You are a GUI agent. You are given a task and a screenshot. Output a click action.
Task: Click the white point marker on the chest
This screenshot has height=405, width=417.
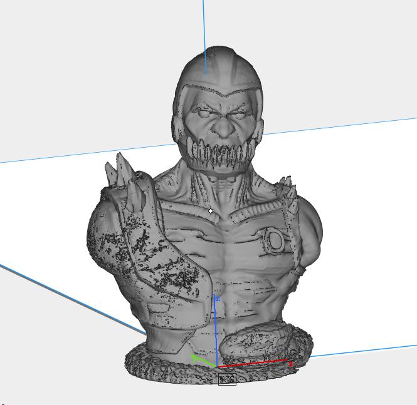pos(211,211)
